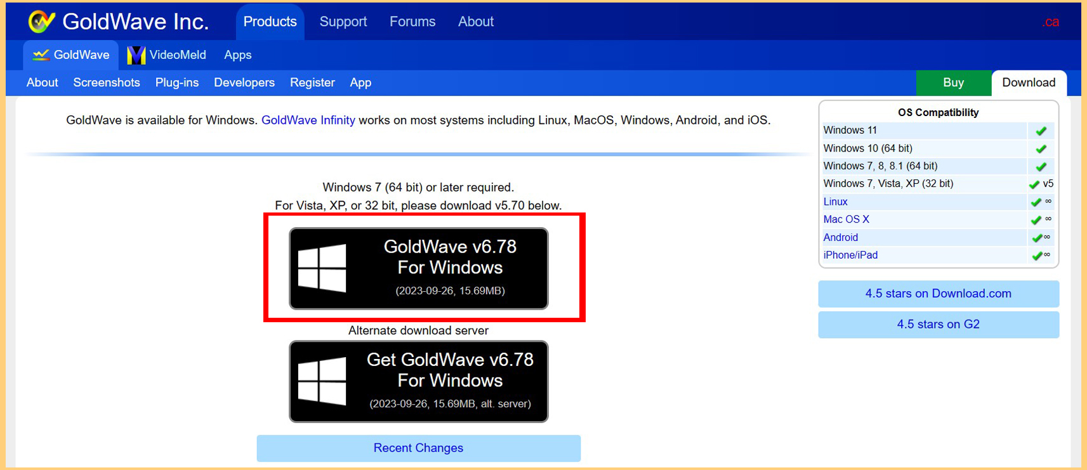Open Recent Changes
Viewport: 1087px width, 470px height.
tap(419, 448)
